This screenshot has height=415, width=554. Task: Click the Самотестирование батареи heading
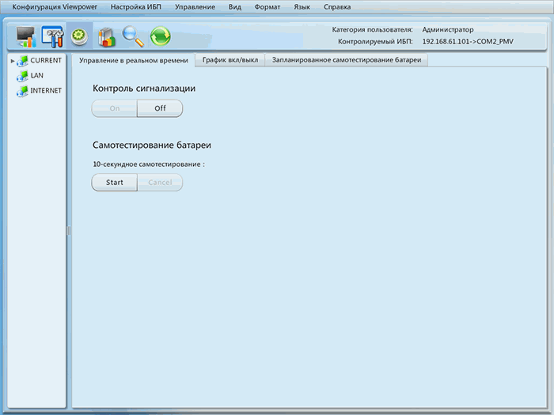coord(152,145)
